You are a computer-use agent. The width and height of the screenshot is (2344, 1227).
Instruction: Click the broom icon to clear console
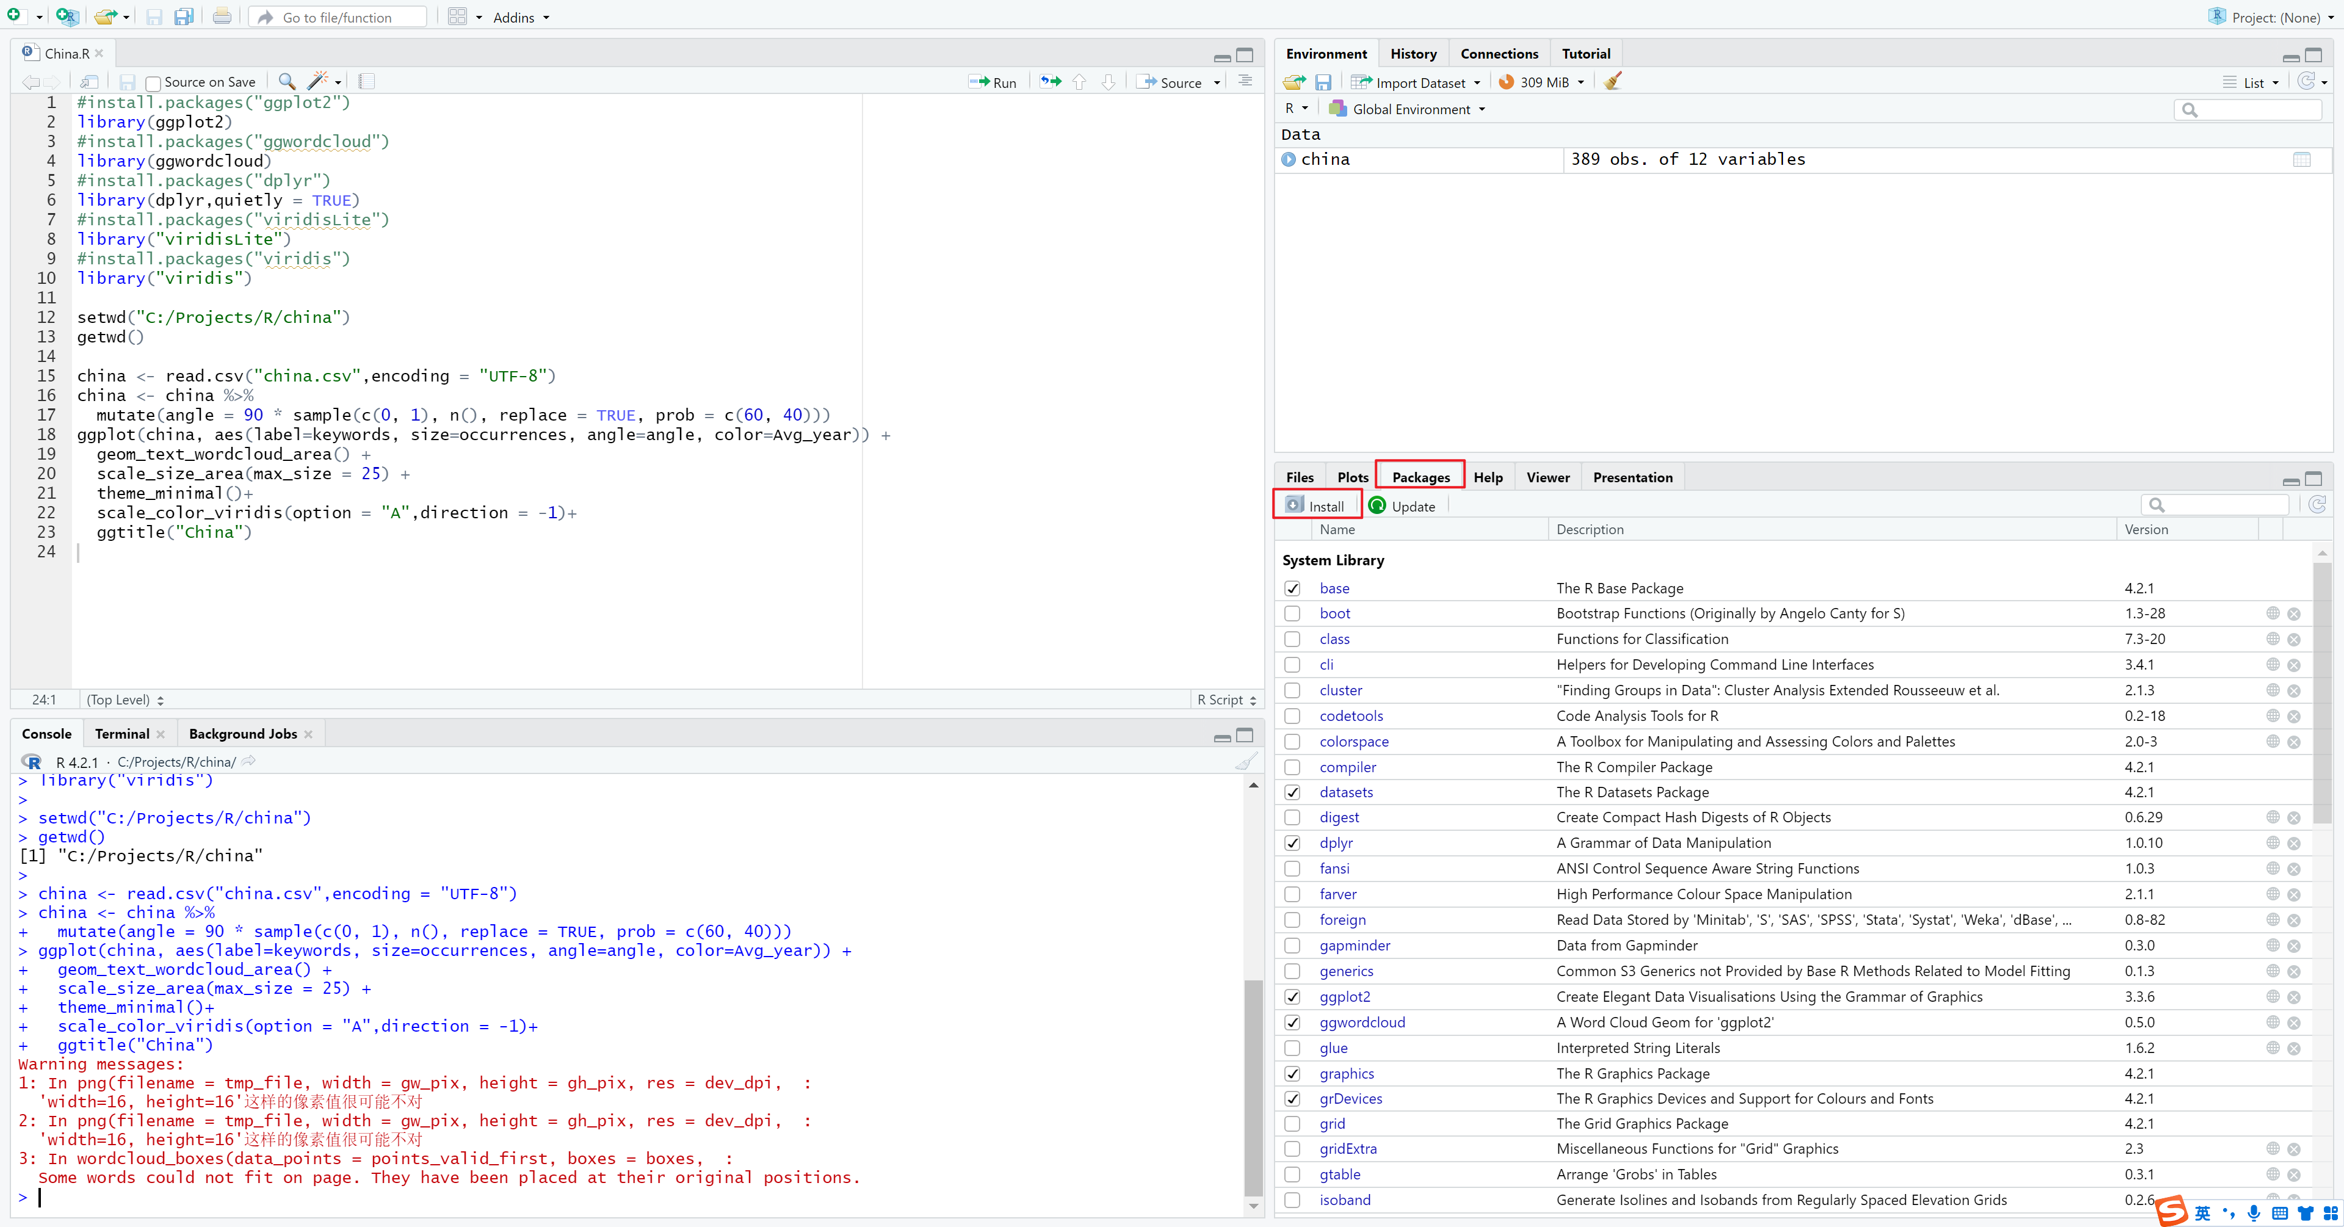tap(1246, 761)
